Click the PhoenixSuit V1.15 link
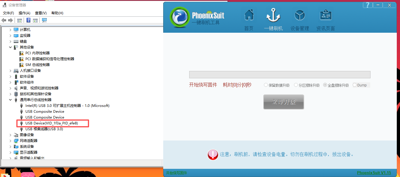 click(375, 172)
